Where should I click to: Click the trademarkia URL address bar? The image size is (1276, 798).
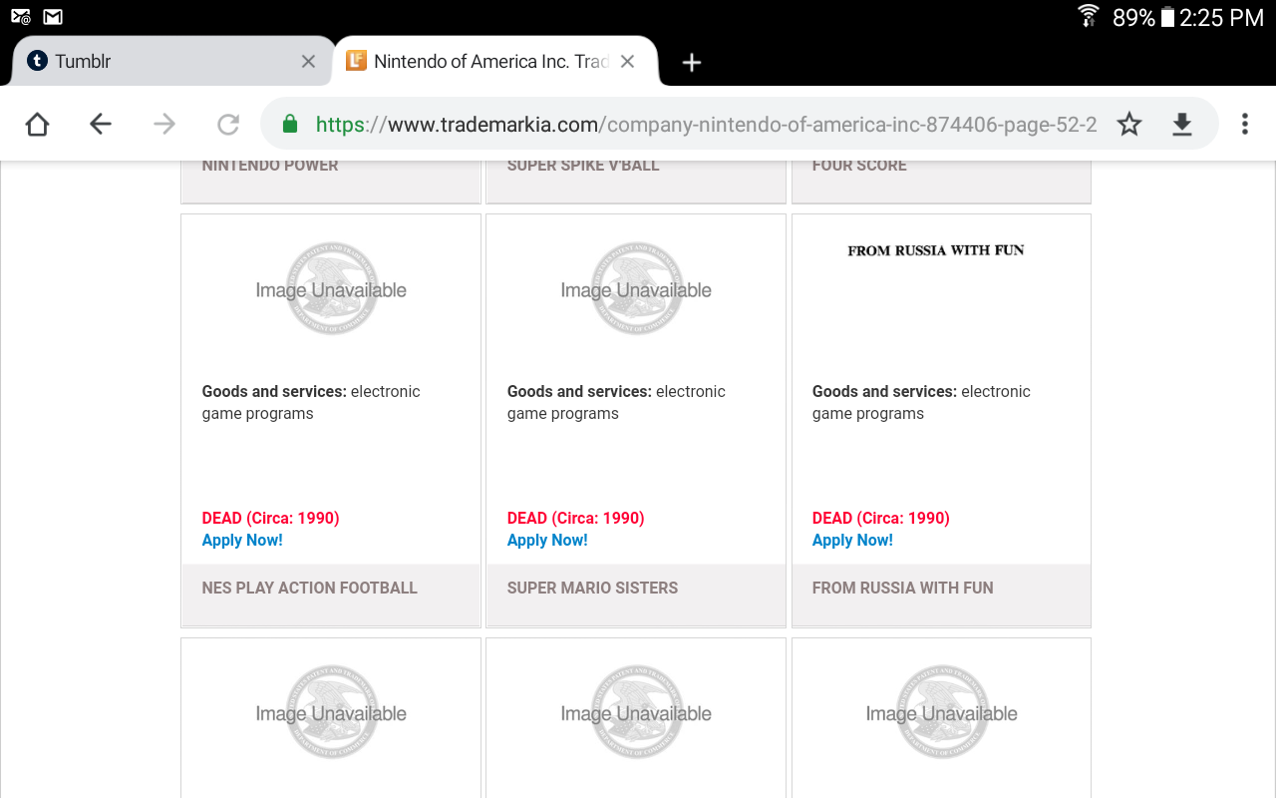tap(706, 125)
